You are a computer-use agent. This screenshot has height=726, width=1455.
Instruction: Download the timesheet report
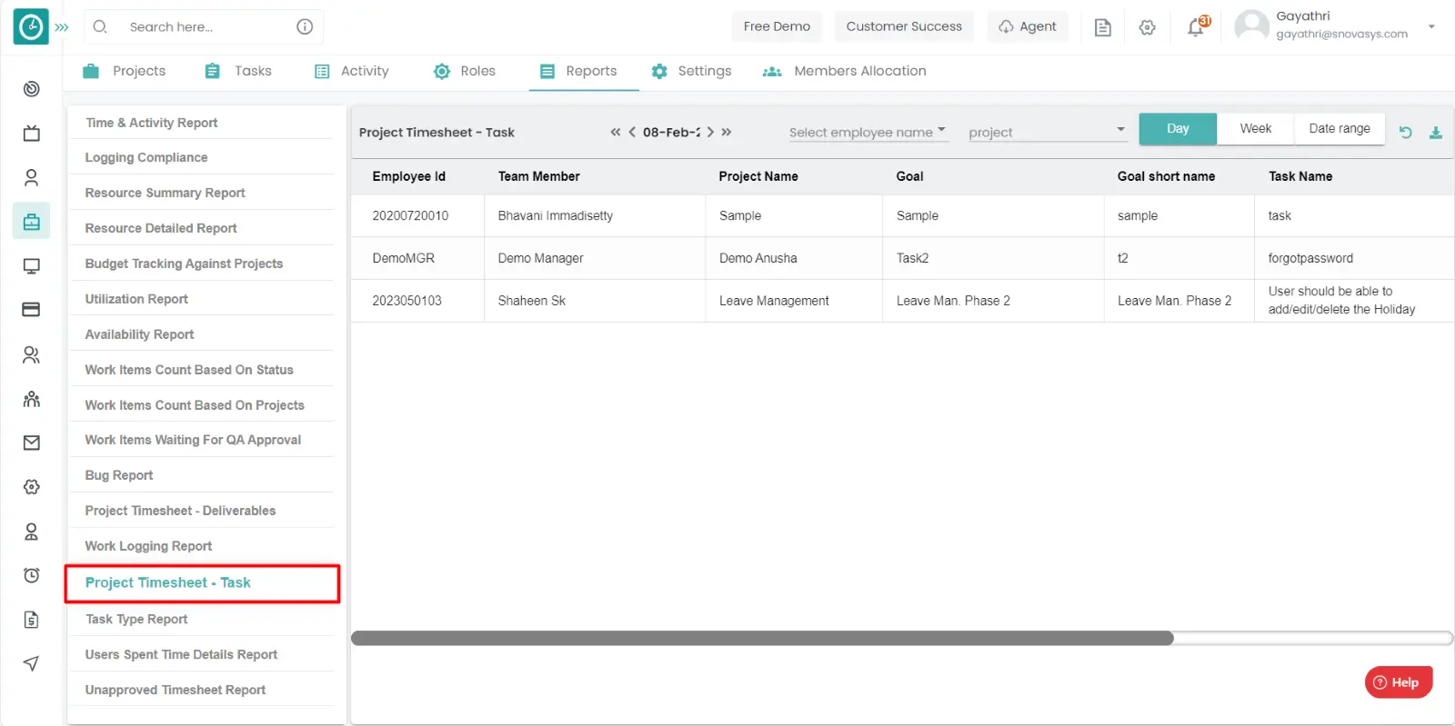point(1436,133)
